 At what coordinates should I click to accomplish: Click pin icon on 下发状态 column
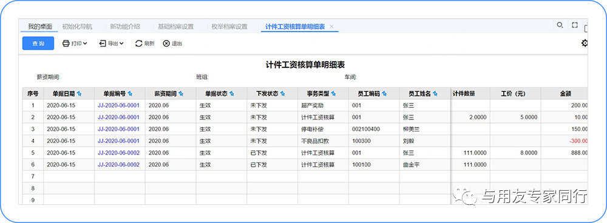[x=283, y=93]
